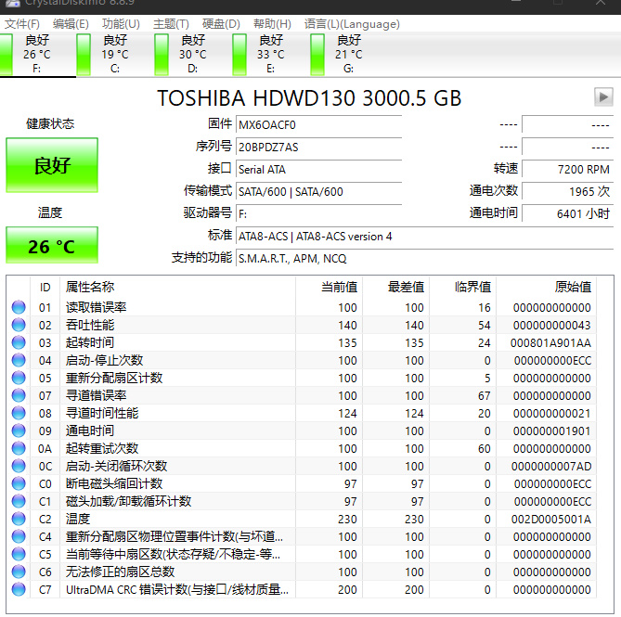This screenshot has width=621, height=617.
Task: Click status icon for 启动-停止次数 row
Action: pyautogui.click(x=19, y=360)
